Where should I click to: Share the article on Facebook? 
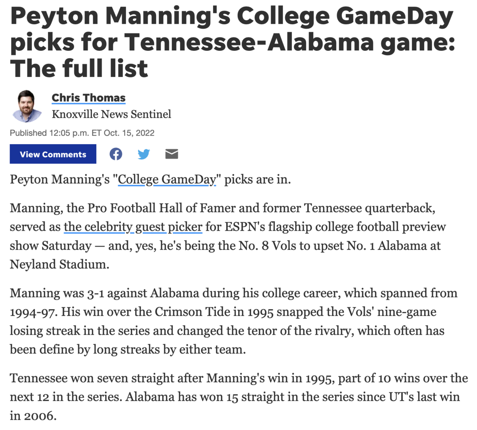pyautogui.click(x=116, y=154)
